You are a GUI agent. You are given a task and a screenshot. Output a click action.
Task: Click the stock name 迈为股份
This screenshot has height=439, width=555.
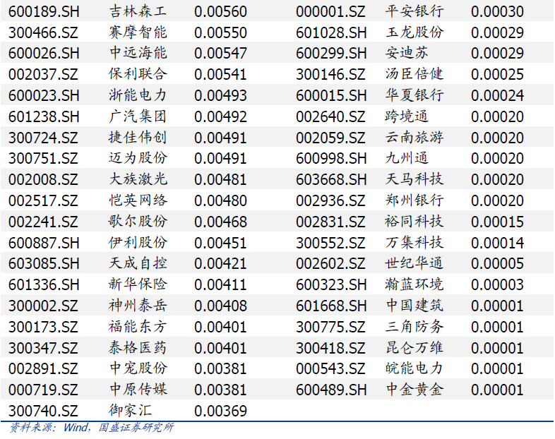click(x=138, y=158)
